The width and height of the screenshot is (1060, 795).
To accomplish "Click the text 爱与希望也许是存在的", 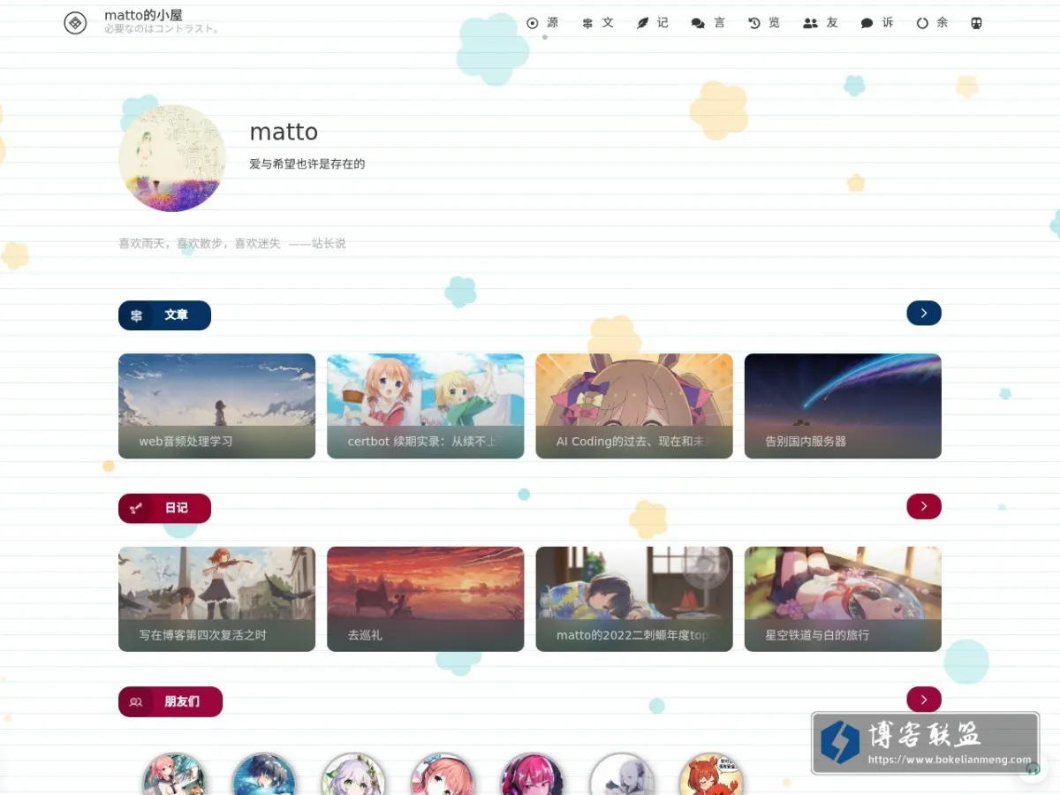I will point(307,163).
